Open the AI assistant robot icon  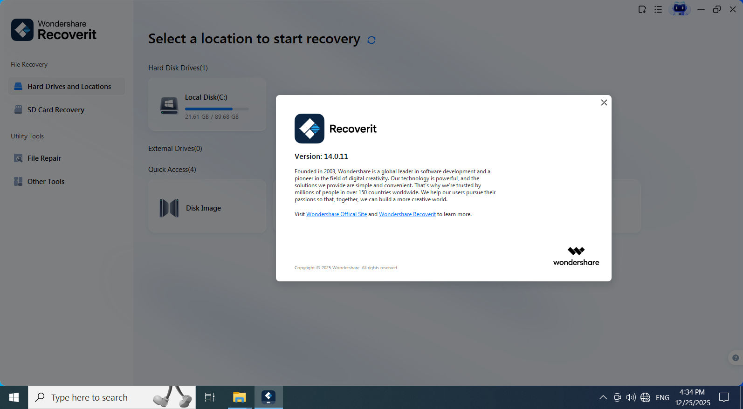(x=680, y=9)
